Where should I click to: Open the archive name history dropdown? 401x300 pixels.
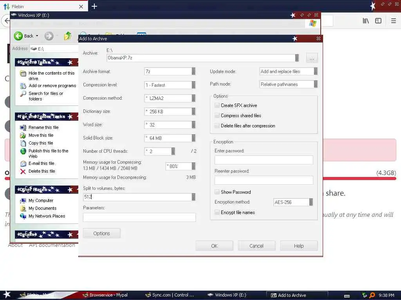(x=297, y=58)
